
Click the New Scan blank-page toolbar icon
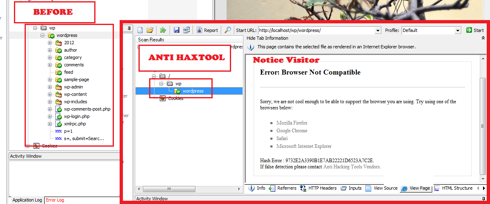click(140, 30)
